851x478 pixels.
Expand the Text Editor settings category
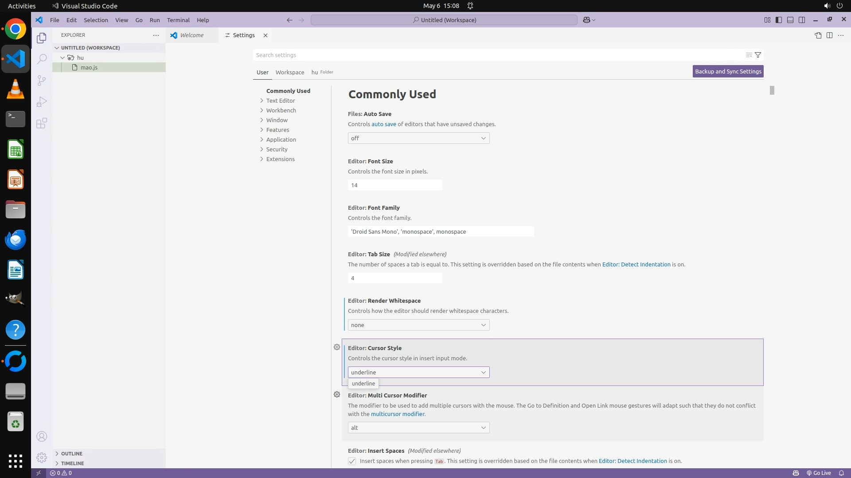tap(280, 101)
